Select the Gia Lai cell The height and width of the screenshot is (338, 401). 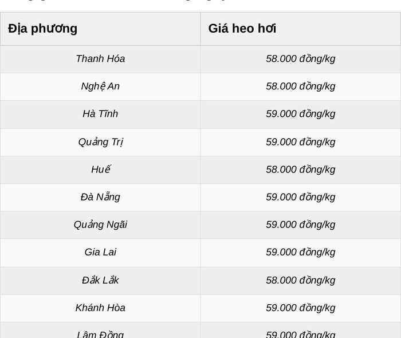click(100, 253)
